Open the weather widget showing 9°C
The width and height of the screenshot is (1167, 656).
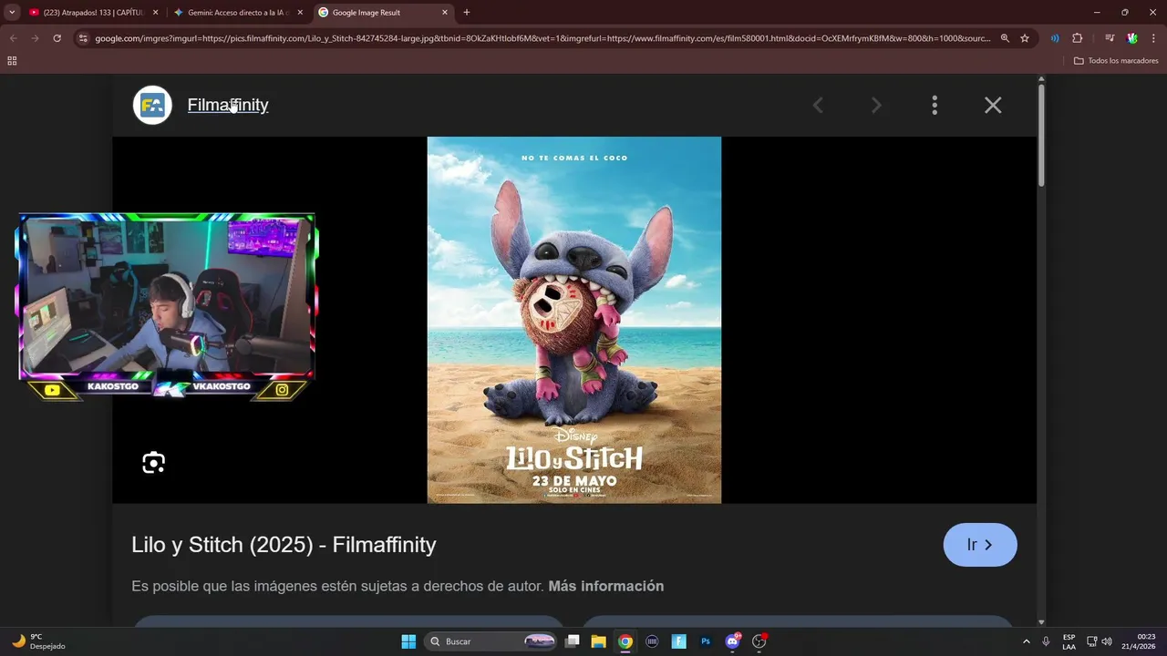[36, 641]
